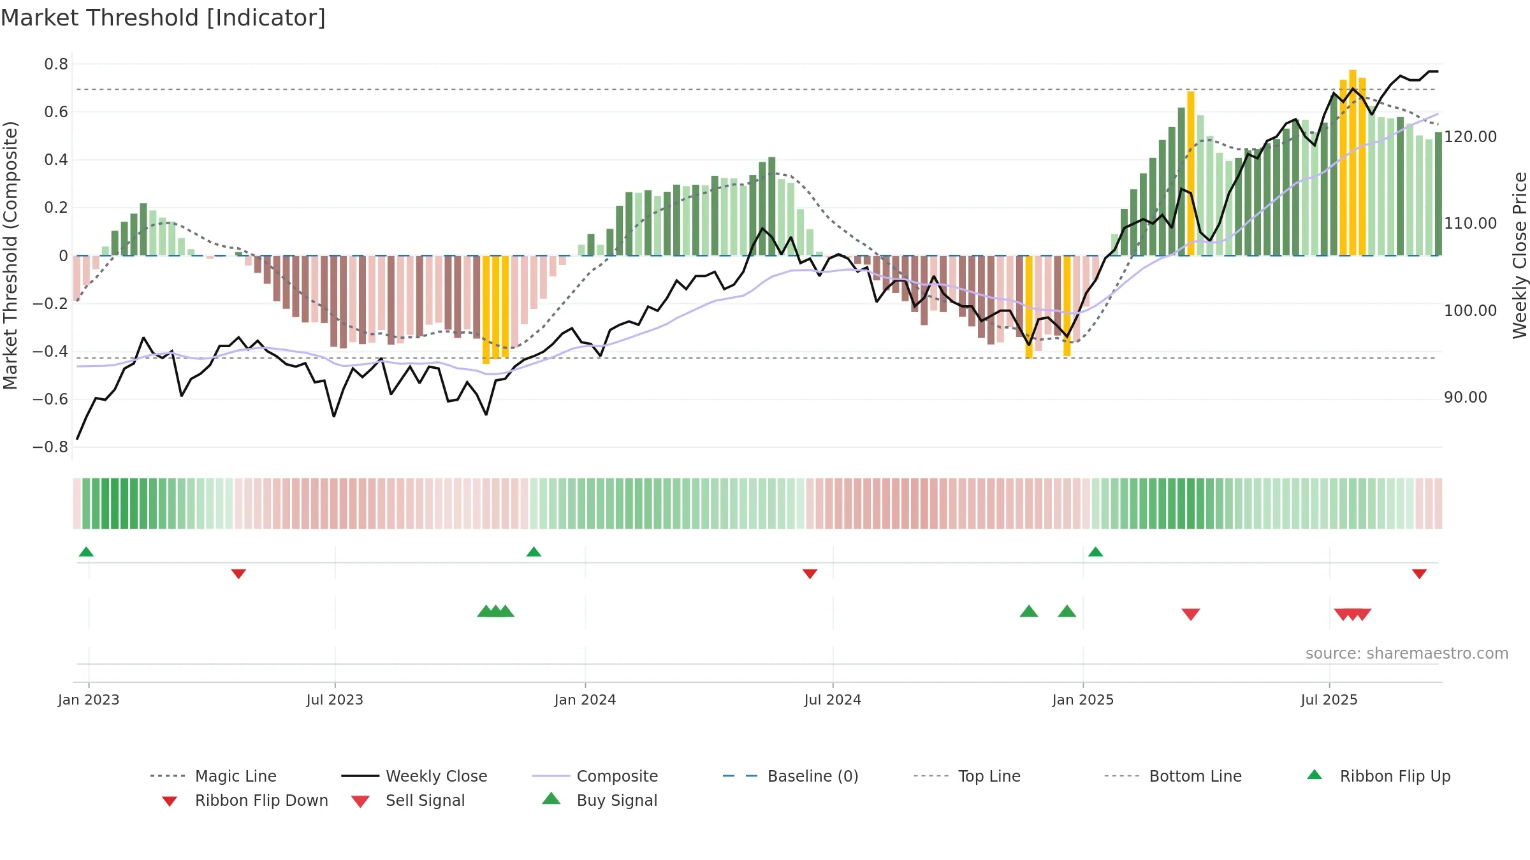Toggle the Composite legend entry
This screenshot has width=1530, height=860.
595,776
